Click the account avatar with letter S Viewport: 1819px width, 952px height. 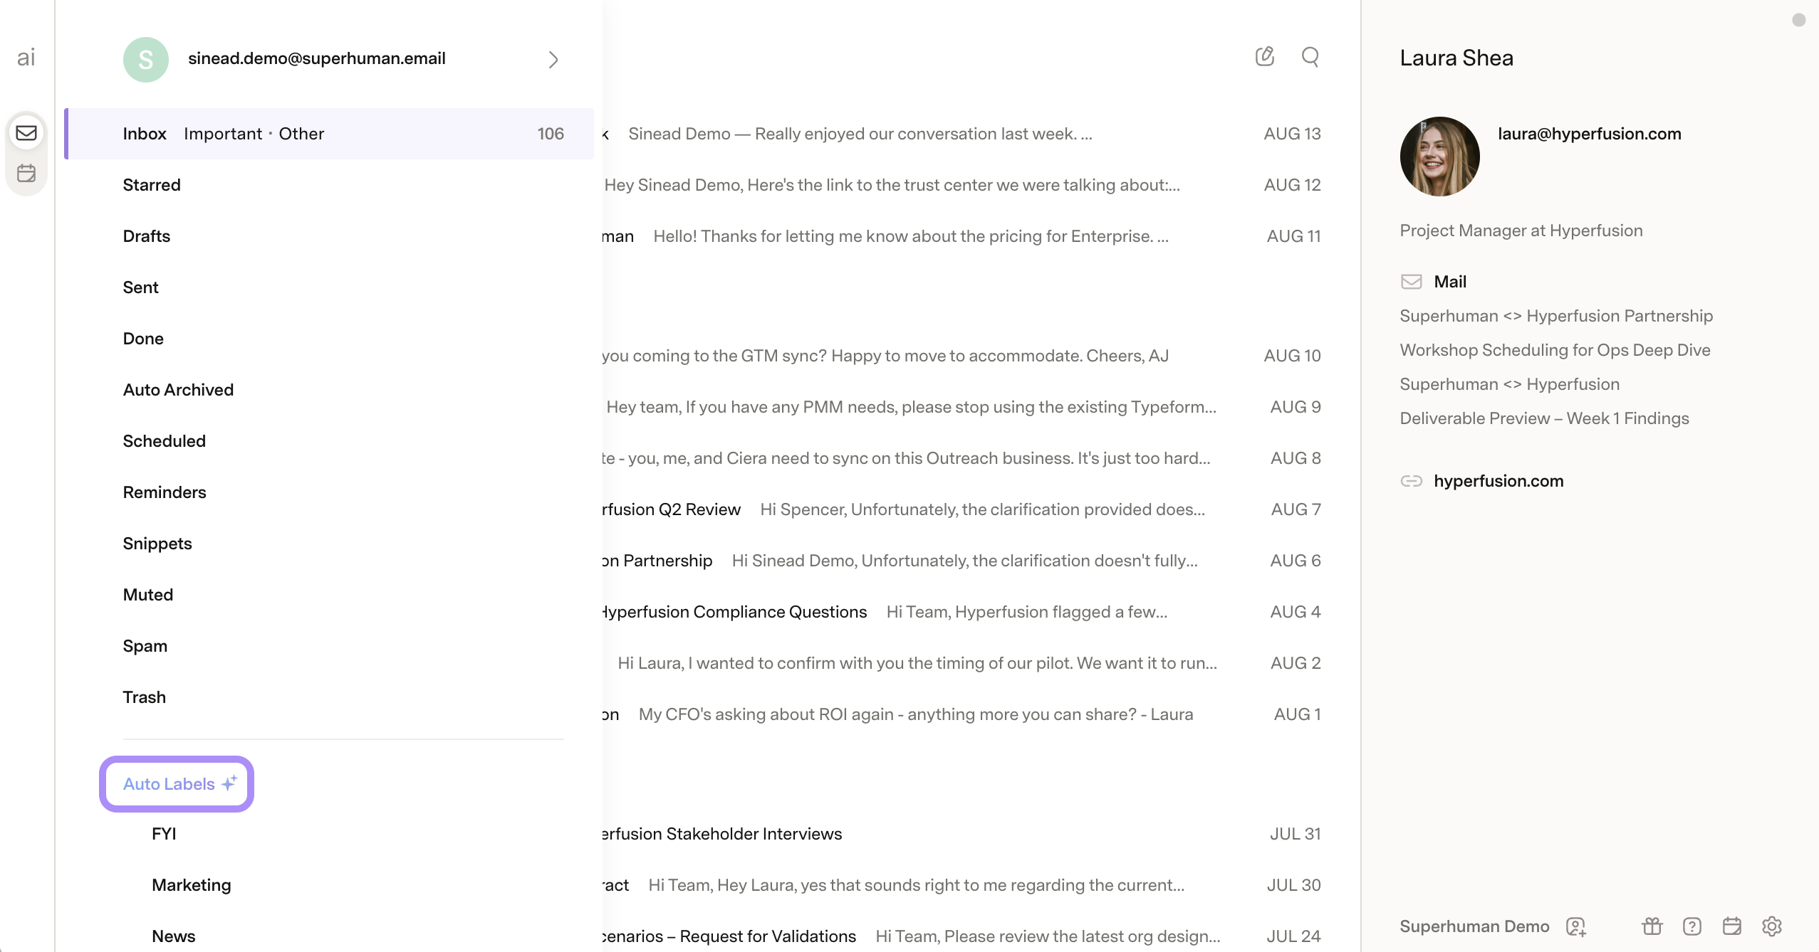[x=146, y=60]
